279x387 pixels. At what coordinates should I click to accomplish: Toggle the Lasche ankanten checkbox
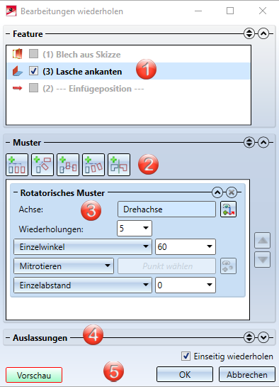(x=33, y=71)
